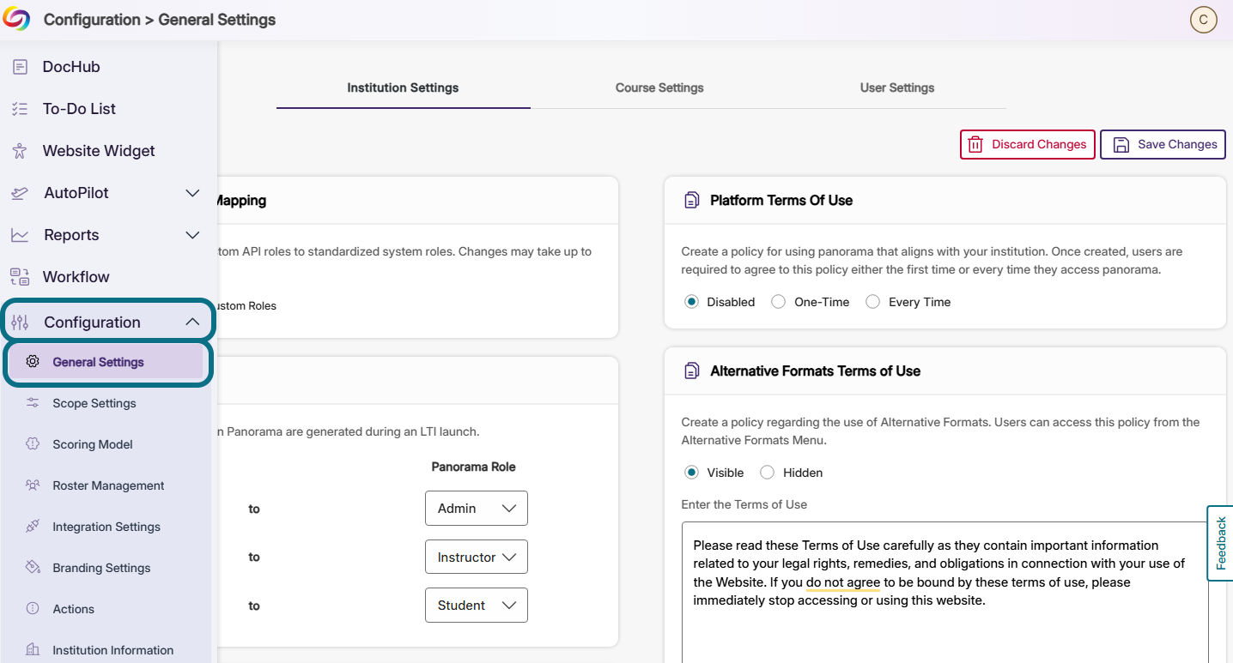The width and height of the screenshot is (1233, 663).
Task: Select the One-Time radio option
Action: tap(778, 302)
